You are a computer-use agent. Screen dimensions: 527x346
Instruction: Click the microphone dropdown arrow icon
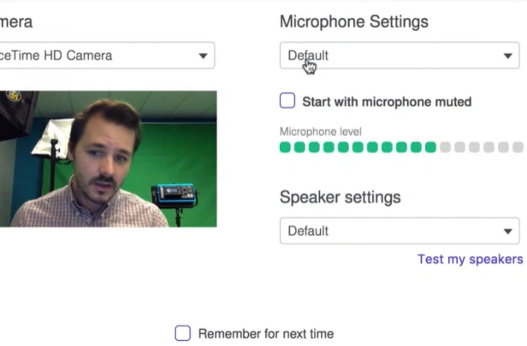tap(508, 56)
